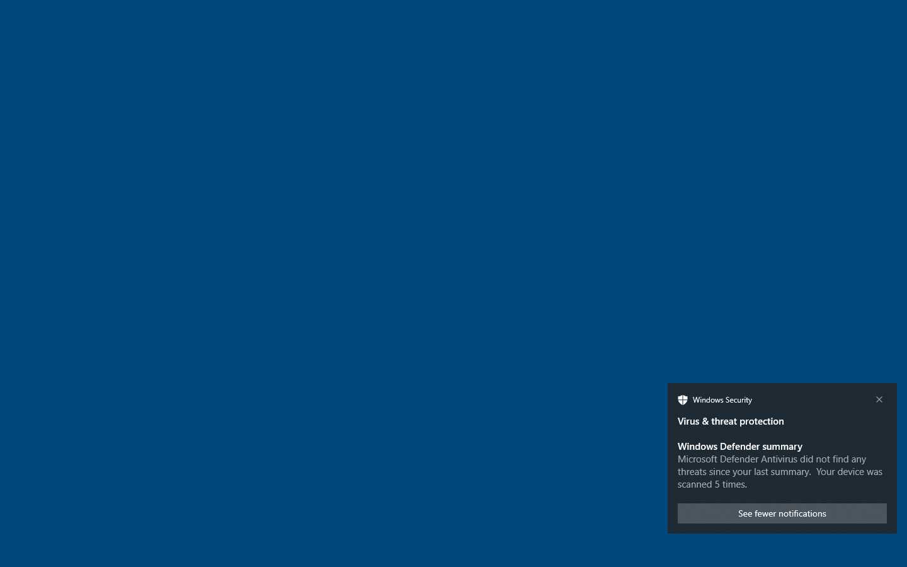Click See fewer notifications button
907x567 pixels.
coord(782,513)
